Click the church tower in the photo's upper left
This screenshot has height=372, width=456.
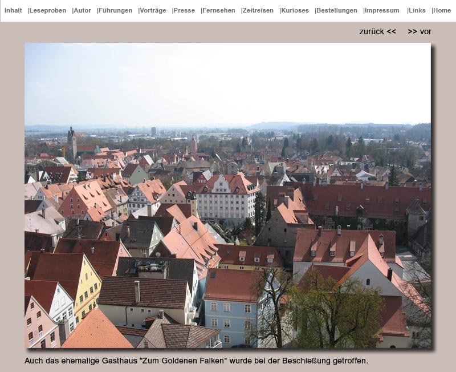[x=71, y=143]
